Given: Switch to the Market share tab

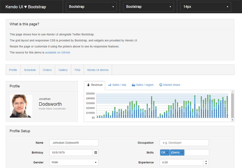Looking at the screenshot, I should 170,85.
